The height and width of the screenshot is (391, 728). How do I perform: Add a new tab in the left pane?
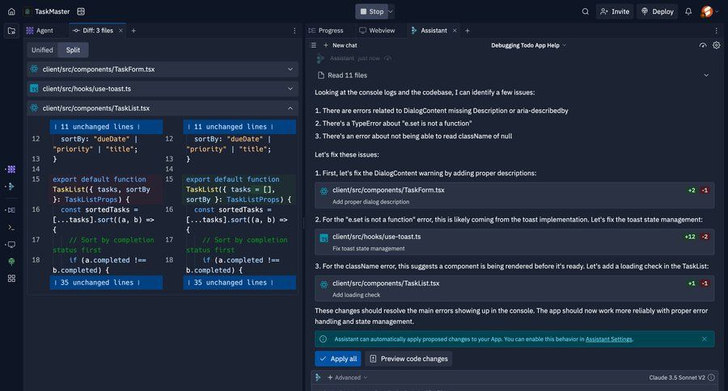pos(133,31)
